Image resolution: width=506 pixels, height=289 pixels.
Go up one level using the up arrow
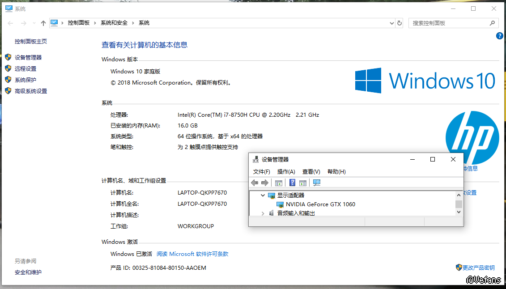pos(43,23)
